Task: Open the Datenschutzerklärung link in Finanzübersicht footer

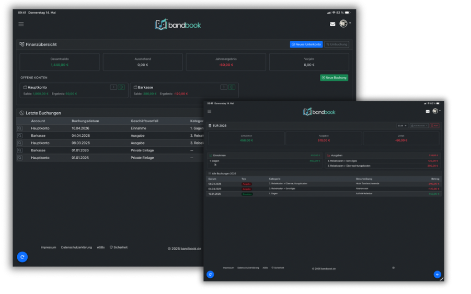Action: (x=76, y=248)
